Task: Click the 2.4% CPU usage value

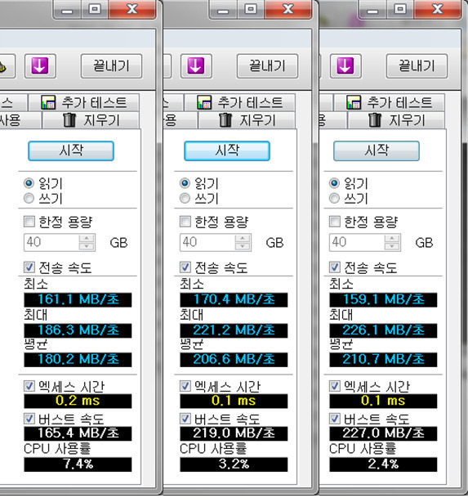Action: point(383,464)
